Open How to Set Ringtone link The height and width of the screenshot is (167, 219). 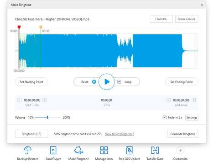pyautogui.click(x=119, y=134)
